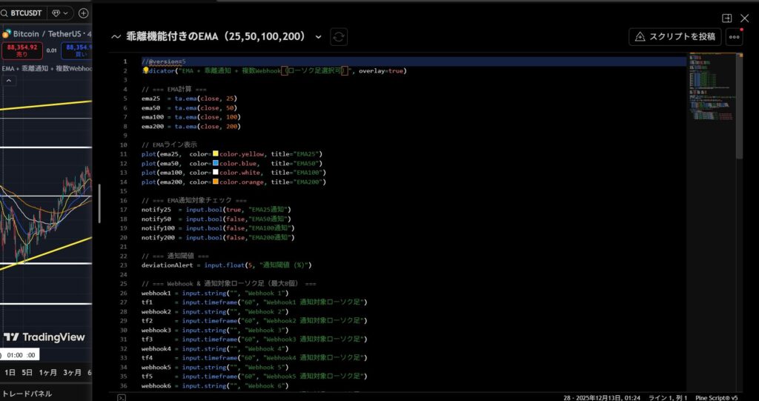Open the トレードパネル tab
This screenshot has width=759, height=401.
[x=27, y=394]
